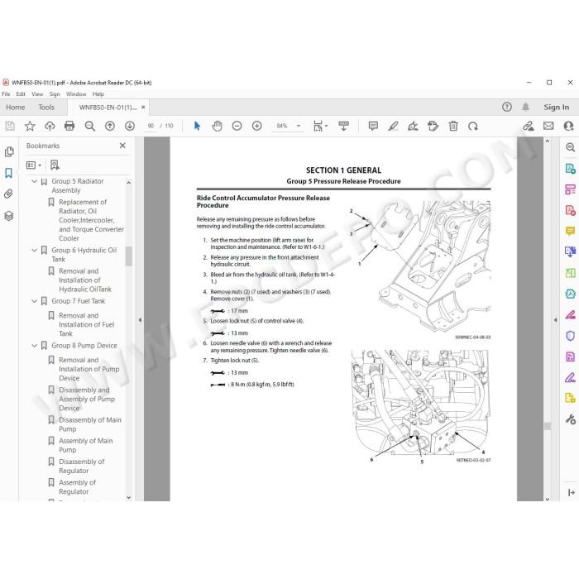
Task: Share a link to this file
Action: click(529, 127)
